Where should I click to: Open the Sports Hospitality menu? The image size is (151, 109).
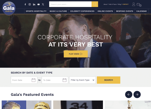point(36,11)
